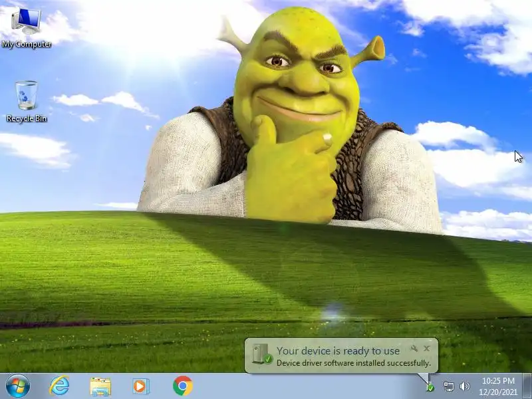Viewport: 532px width, 399px height.
Task: Open the notification's wrench options icon
Action: (x=414, y=348)
